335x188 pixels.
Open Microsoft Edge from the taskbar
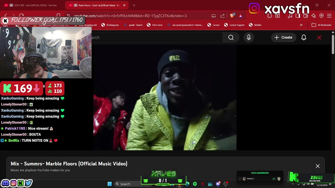click(187, 184)
